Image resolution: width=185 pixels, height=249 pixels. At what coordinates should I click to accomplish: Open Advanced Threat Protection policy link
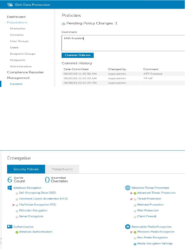tap(156, 193)
